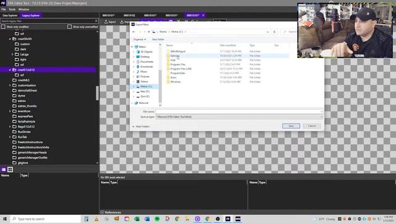The image size is (396, 223).
Task: Create a New folder in dialog
Action: [158, 40]
